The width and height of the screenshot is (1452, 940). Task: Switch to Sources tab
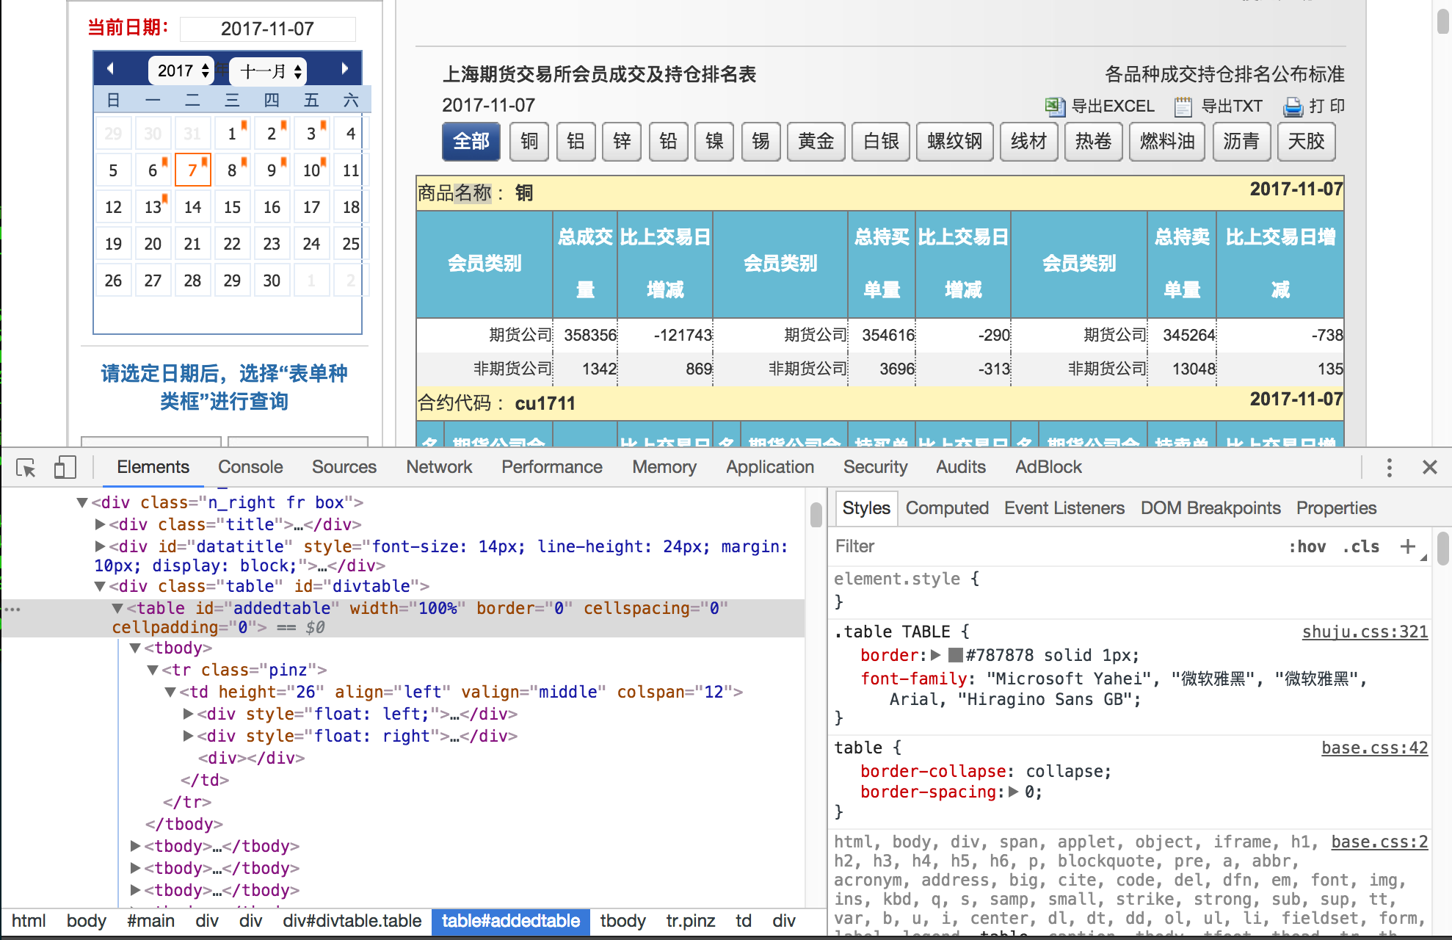pyautogui.click(x=344, y=467)
